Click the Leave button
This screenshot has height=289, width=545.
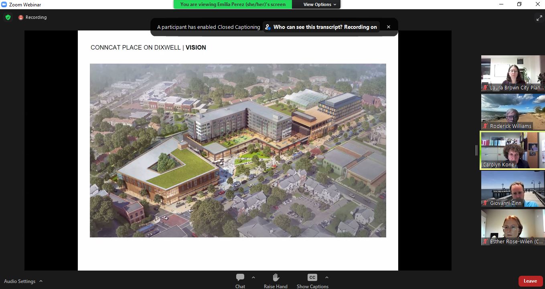pyautogui.click(x=530, y=281)
